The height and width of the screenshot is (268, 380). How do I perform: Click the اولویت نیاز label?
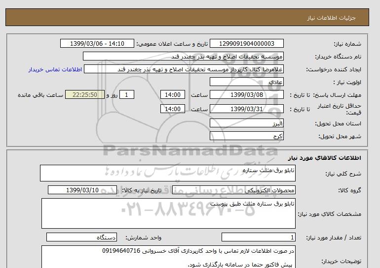click(347, 82)
